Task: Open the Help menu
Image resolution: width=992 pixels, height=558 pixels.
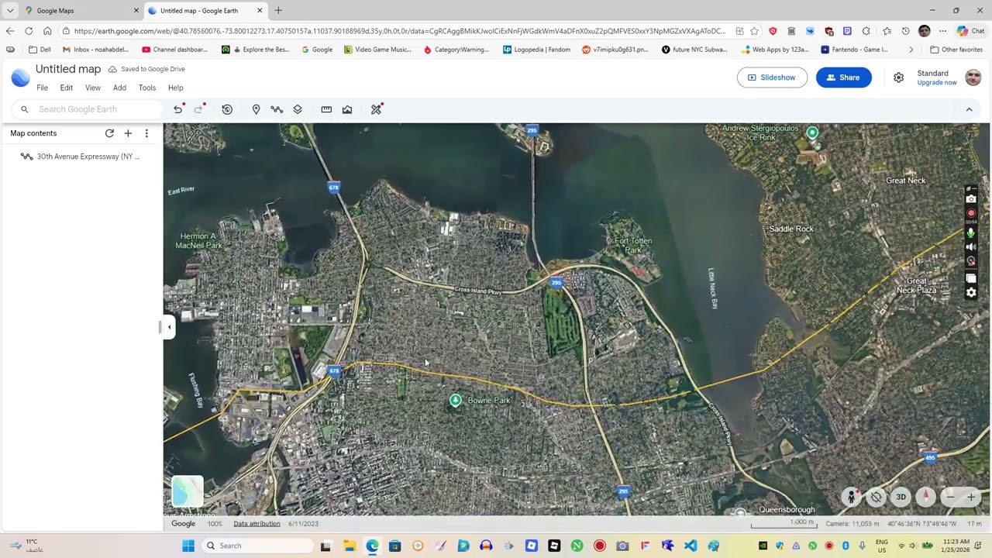Action: [176, 88]
